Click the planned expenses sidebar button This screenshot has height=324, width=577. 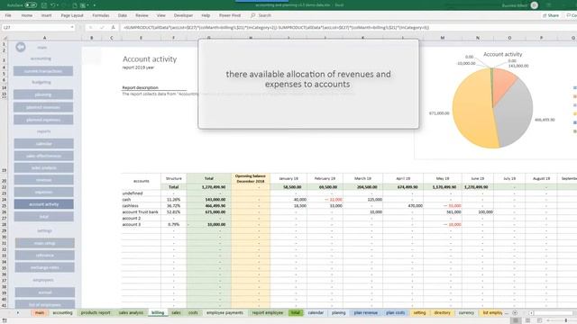43,120
